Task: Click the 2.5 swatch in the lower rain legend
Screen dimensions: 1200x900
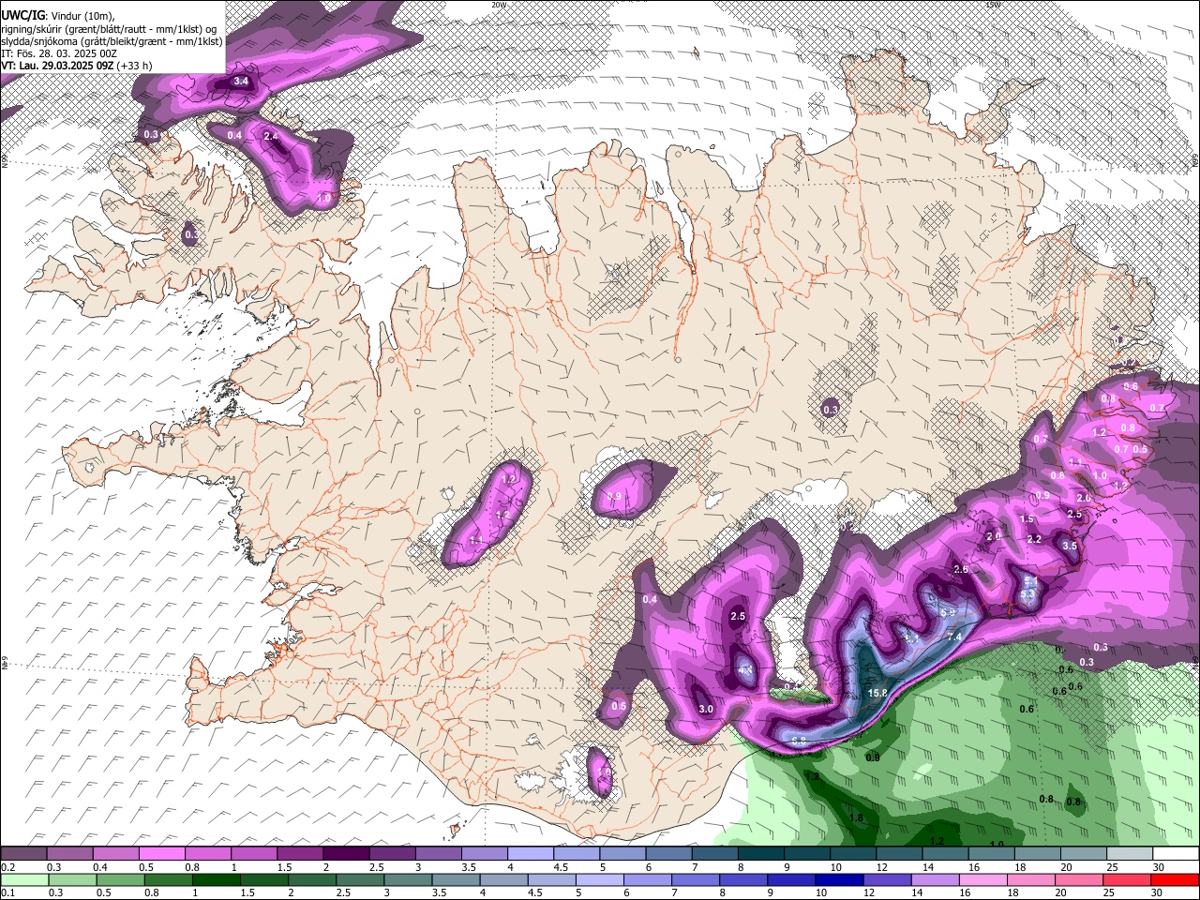Action: click(x=360, y=879)
